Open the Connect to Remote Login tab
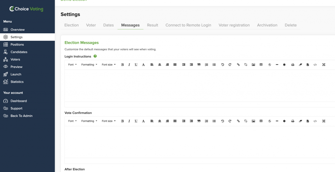 [188, 25]
